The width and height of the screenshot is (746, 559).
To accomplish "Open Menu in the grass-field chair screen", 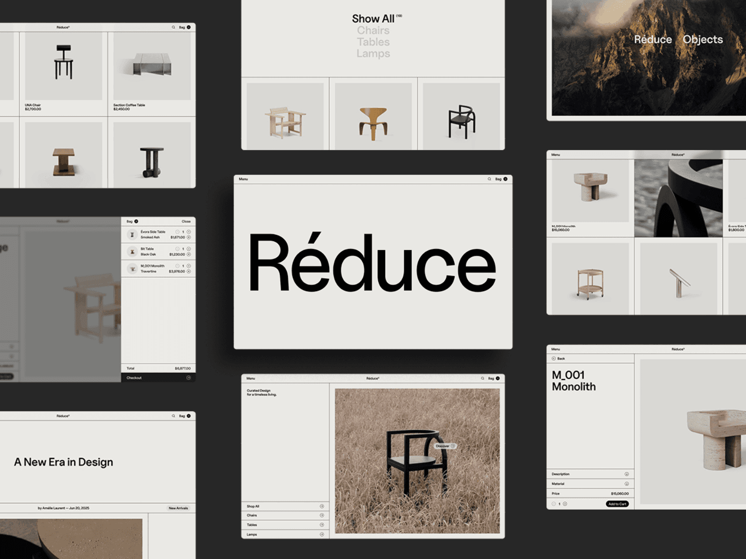I will 251,378.
